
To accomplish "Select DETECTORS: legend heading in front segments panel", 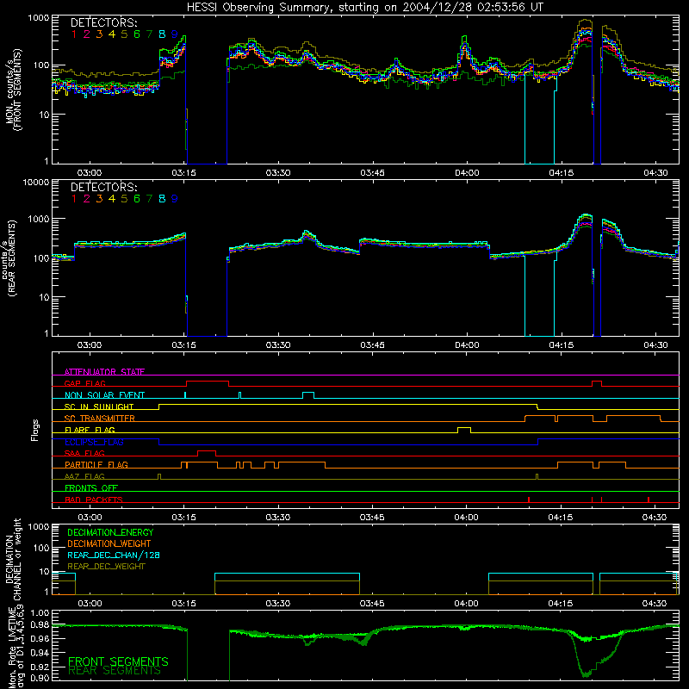I will pos(103,23).
